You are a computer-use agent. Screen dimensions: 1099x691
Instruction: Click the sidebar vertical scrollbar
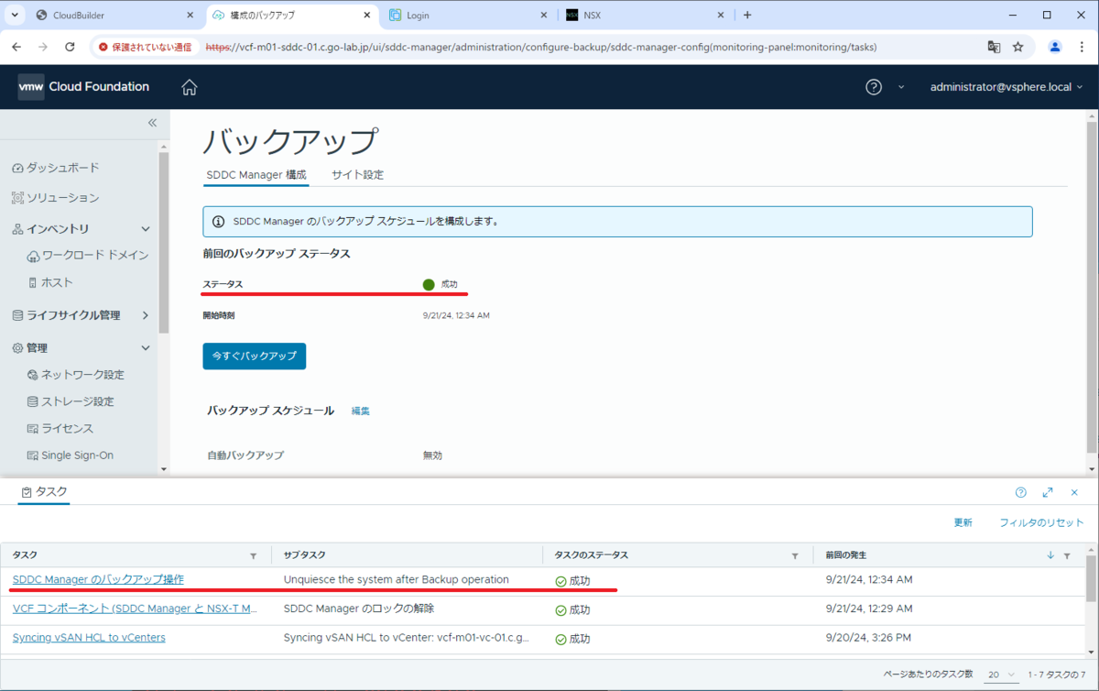(164, 243)
